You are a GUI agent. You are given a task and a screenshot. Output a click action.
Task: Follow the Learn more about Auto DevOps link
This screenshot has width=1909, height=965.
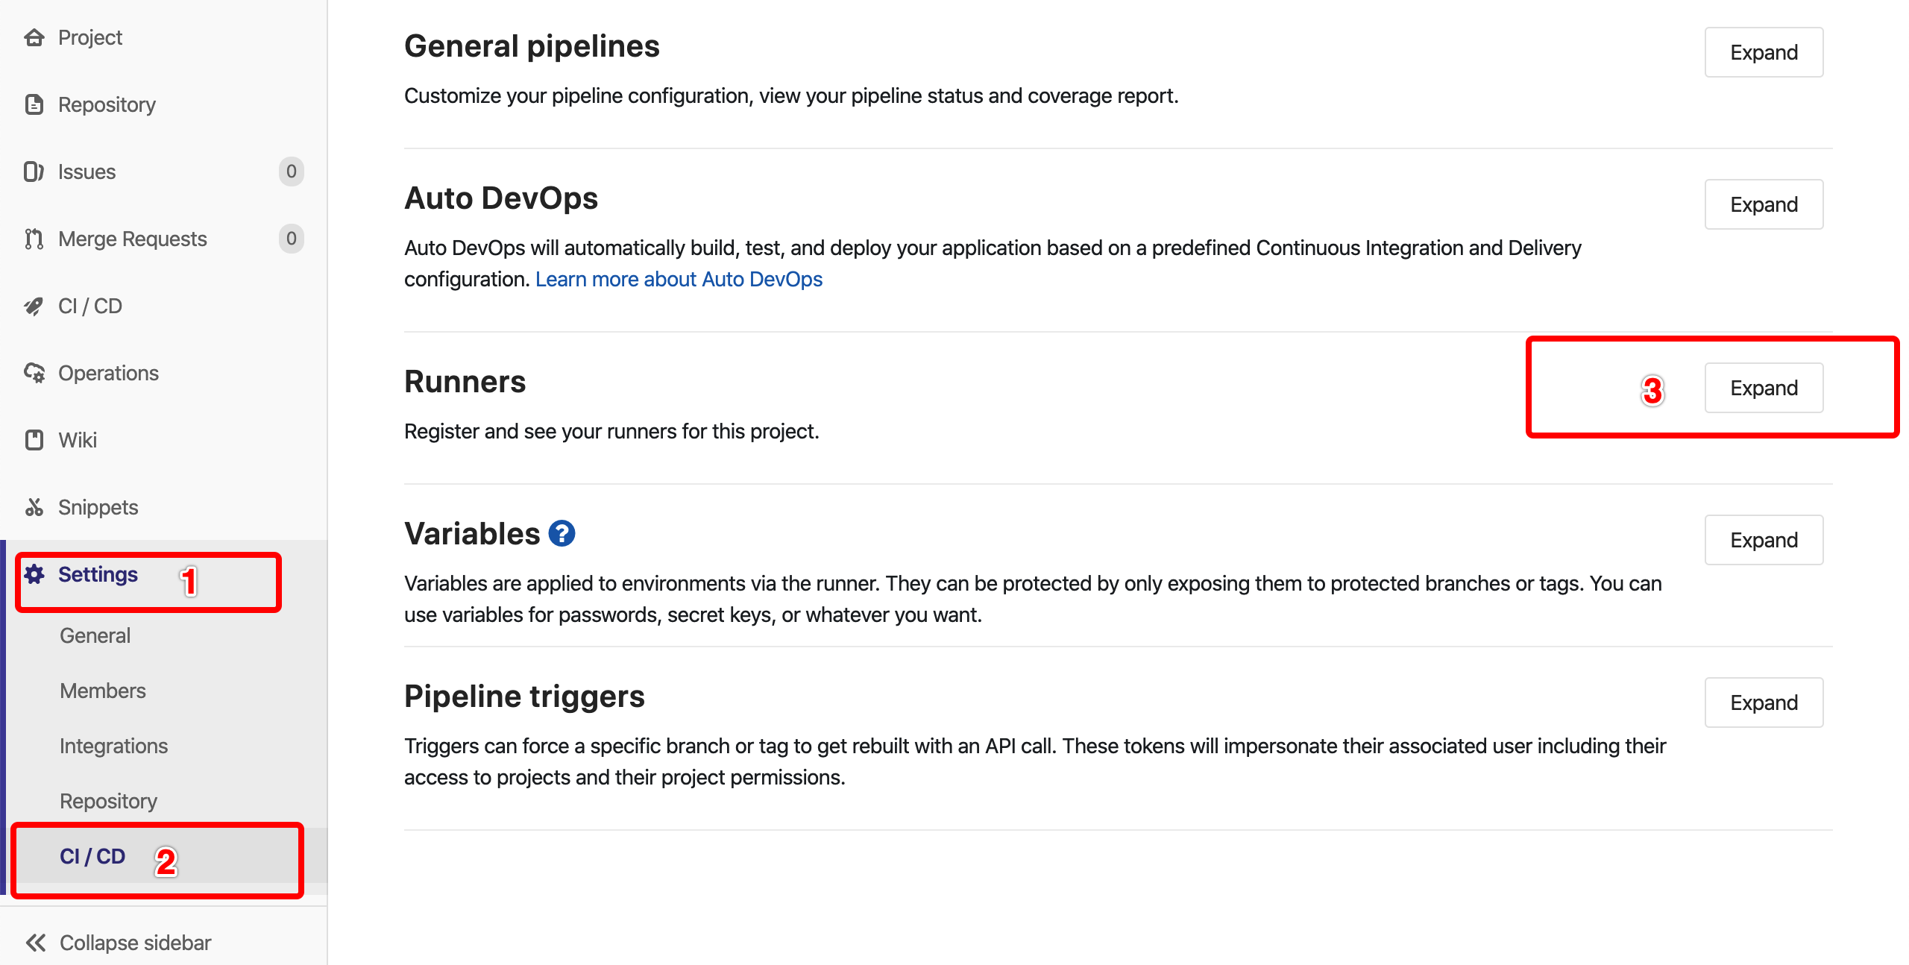point(679,279)
